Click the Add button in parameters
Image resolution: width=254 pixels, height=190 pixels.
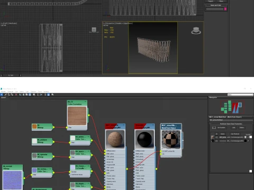point(234,128)
